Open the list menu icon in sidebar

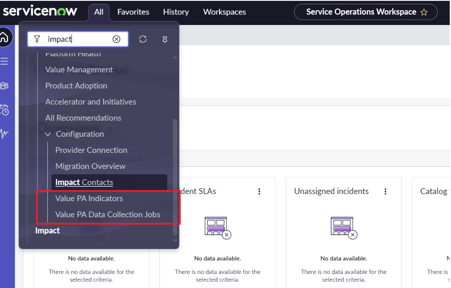[4, 61]
